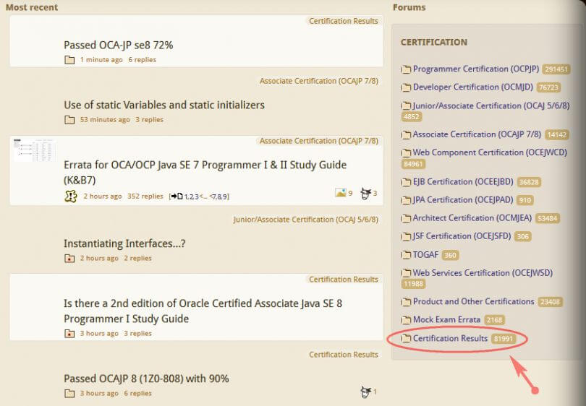This screenshot has width=586, height=406.
Task: Open Architect Certification (OCMJEA) forum
Action: point(473,218)
